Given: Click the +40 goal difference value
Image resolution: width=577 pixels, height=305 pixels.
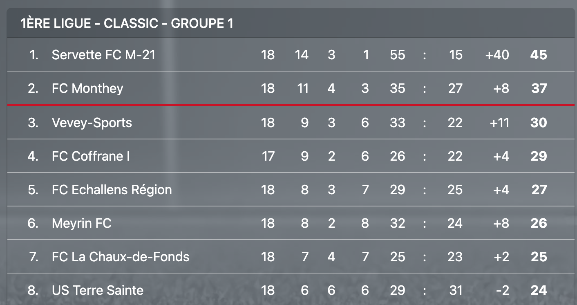Looking at the screenshot, I should click(x=497, y=55).
